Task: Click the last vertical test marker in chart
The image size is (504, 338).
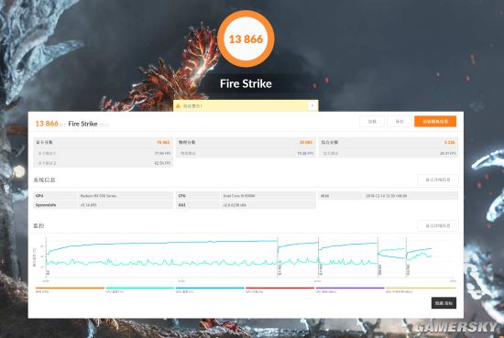Action: [x=406, y=257]
